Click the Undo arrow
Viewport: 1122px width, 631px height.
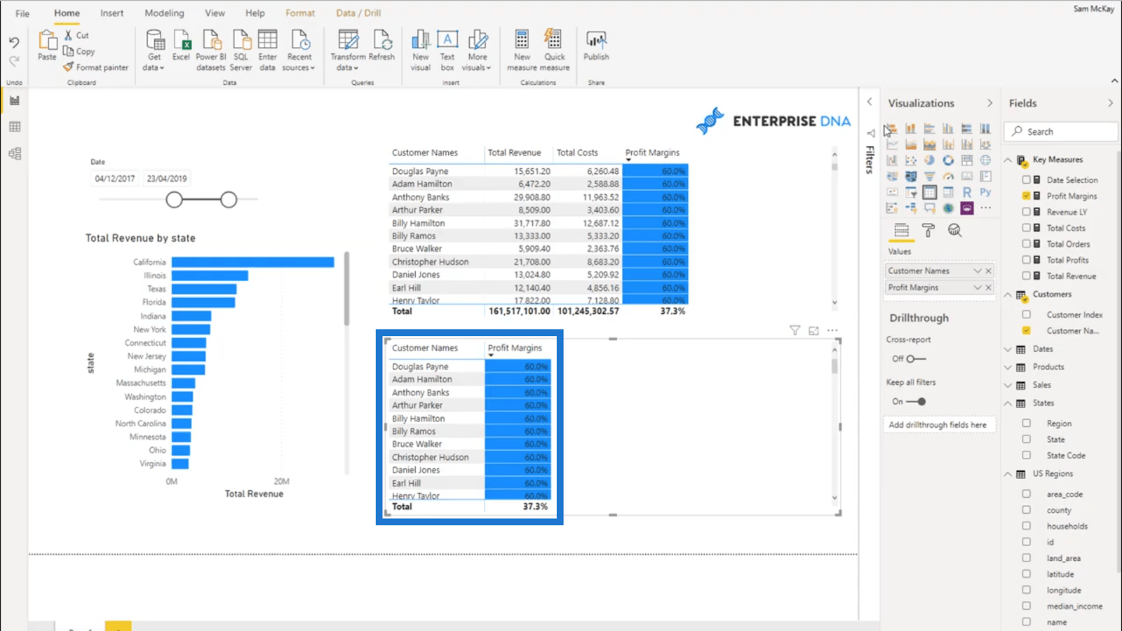click(14, 43)
